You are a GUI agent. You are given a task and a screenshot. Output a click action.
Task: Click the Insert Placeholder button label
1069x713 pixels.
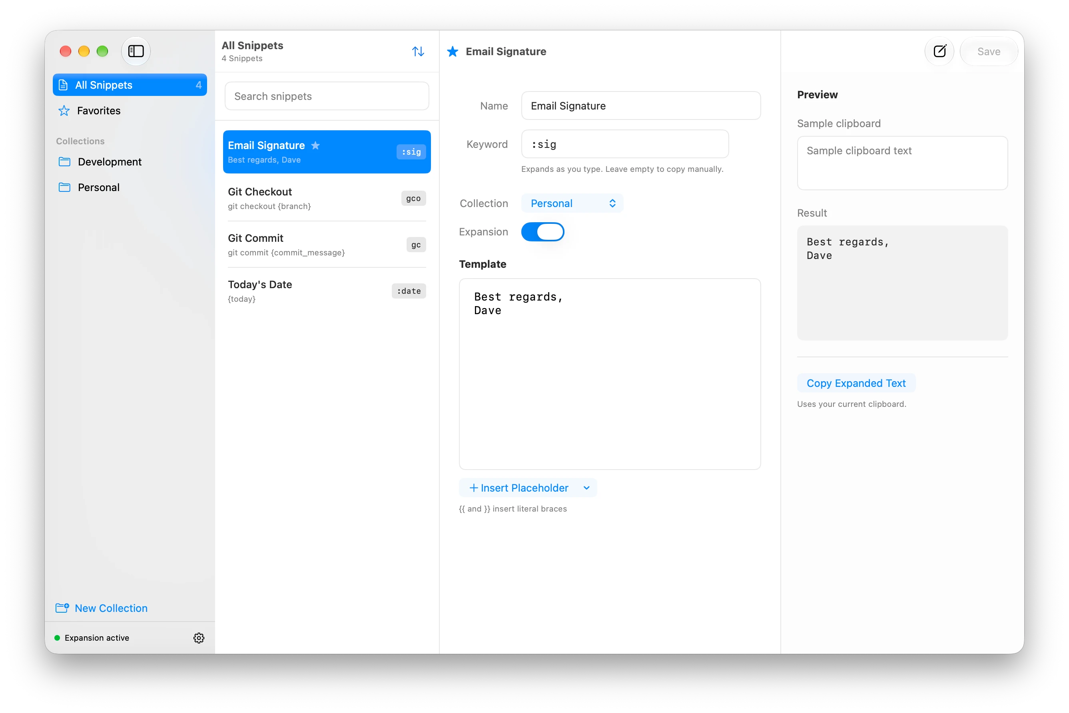[x=524, y=488]
